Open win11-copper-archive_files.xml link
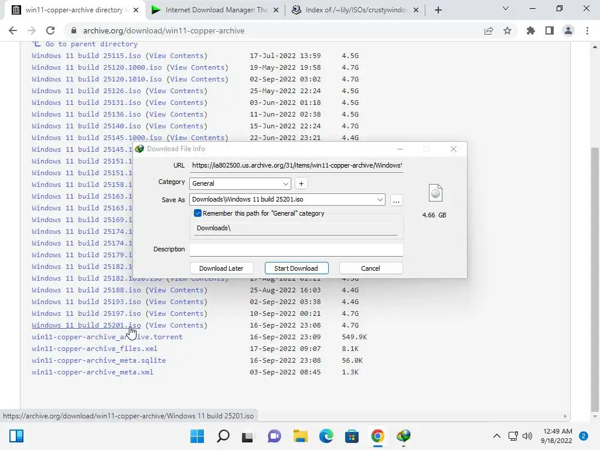Screen dimensions: 600x450 94,349
